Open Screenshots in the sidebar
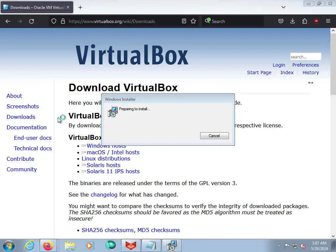The image size is (336, 252). pyautogui.click(x=23, y=106)
